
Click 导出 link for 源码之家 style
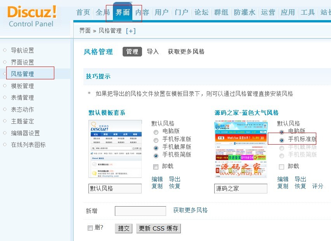pyautogui.click(x=300, y=179)
